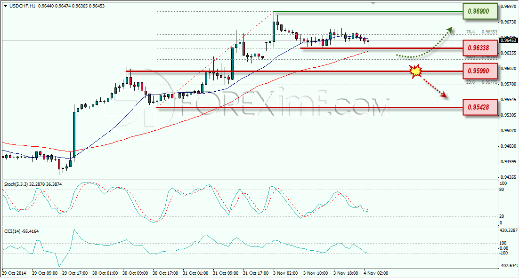519x278 pixels.
Task: Click the 31 Oct 01:00 time label
Action: tap(195, 273)
